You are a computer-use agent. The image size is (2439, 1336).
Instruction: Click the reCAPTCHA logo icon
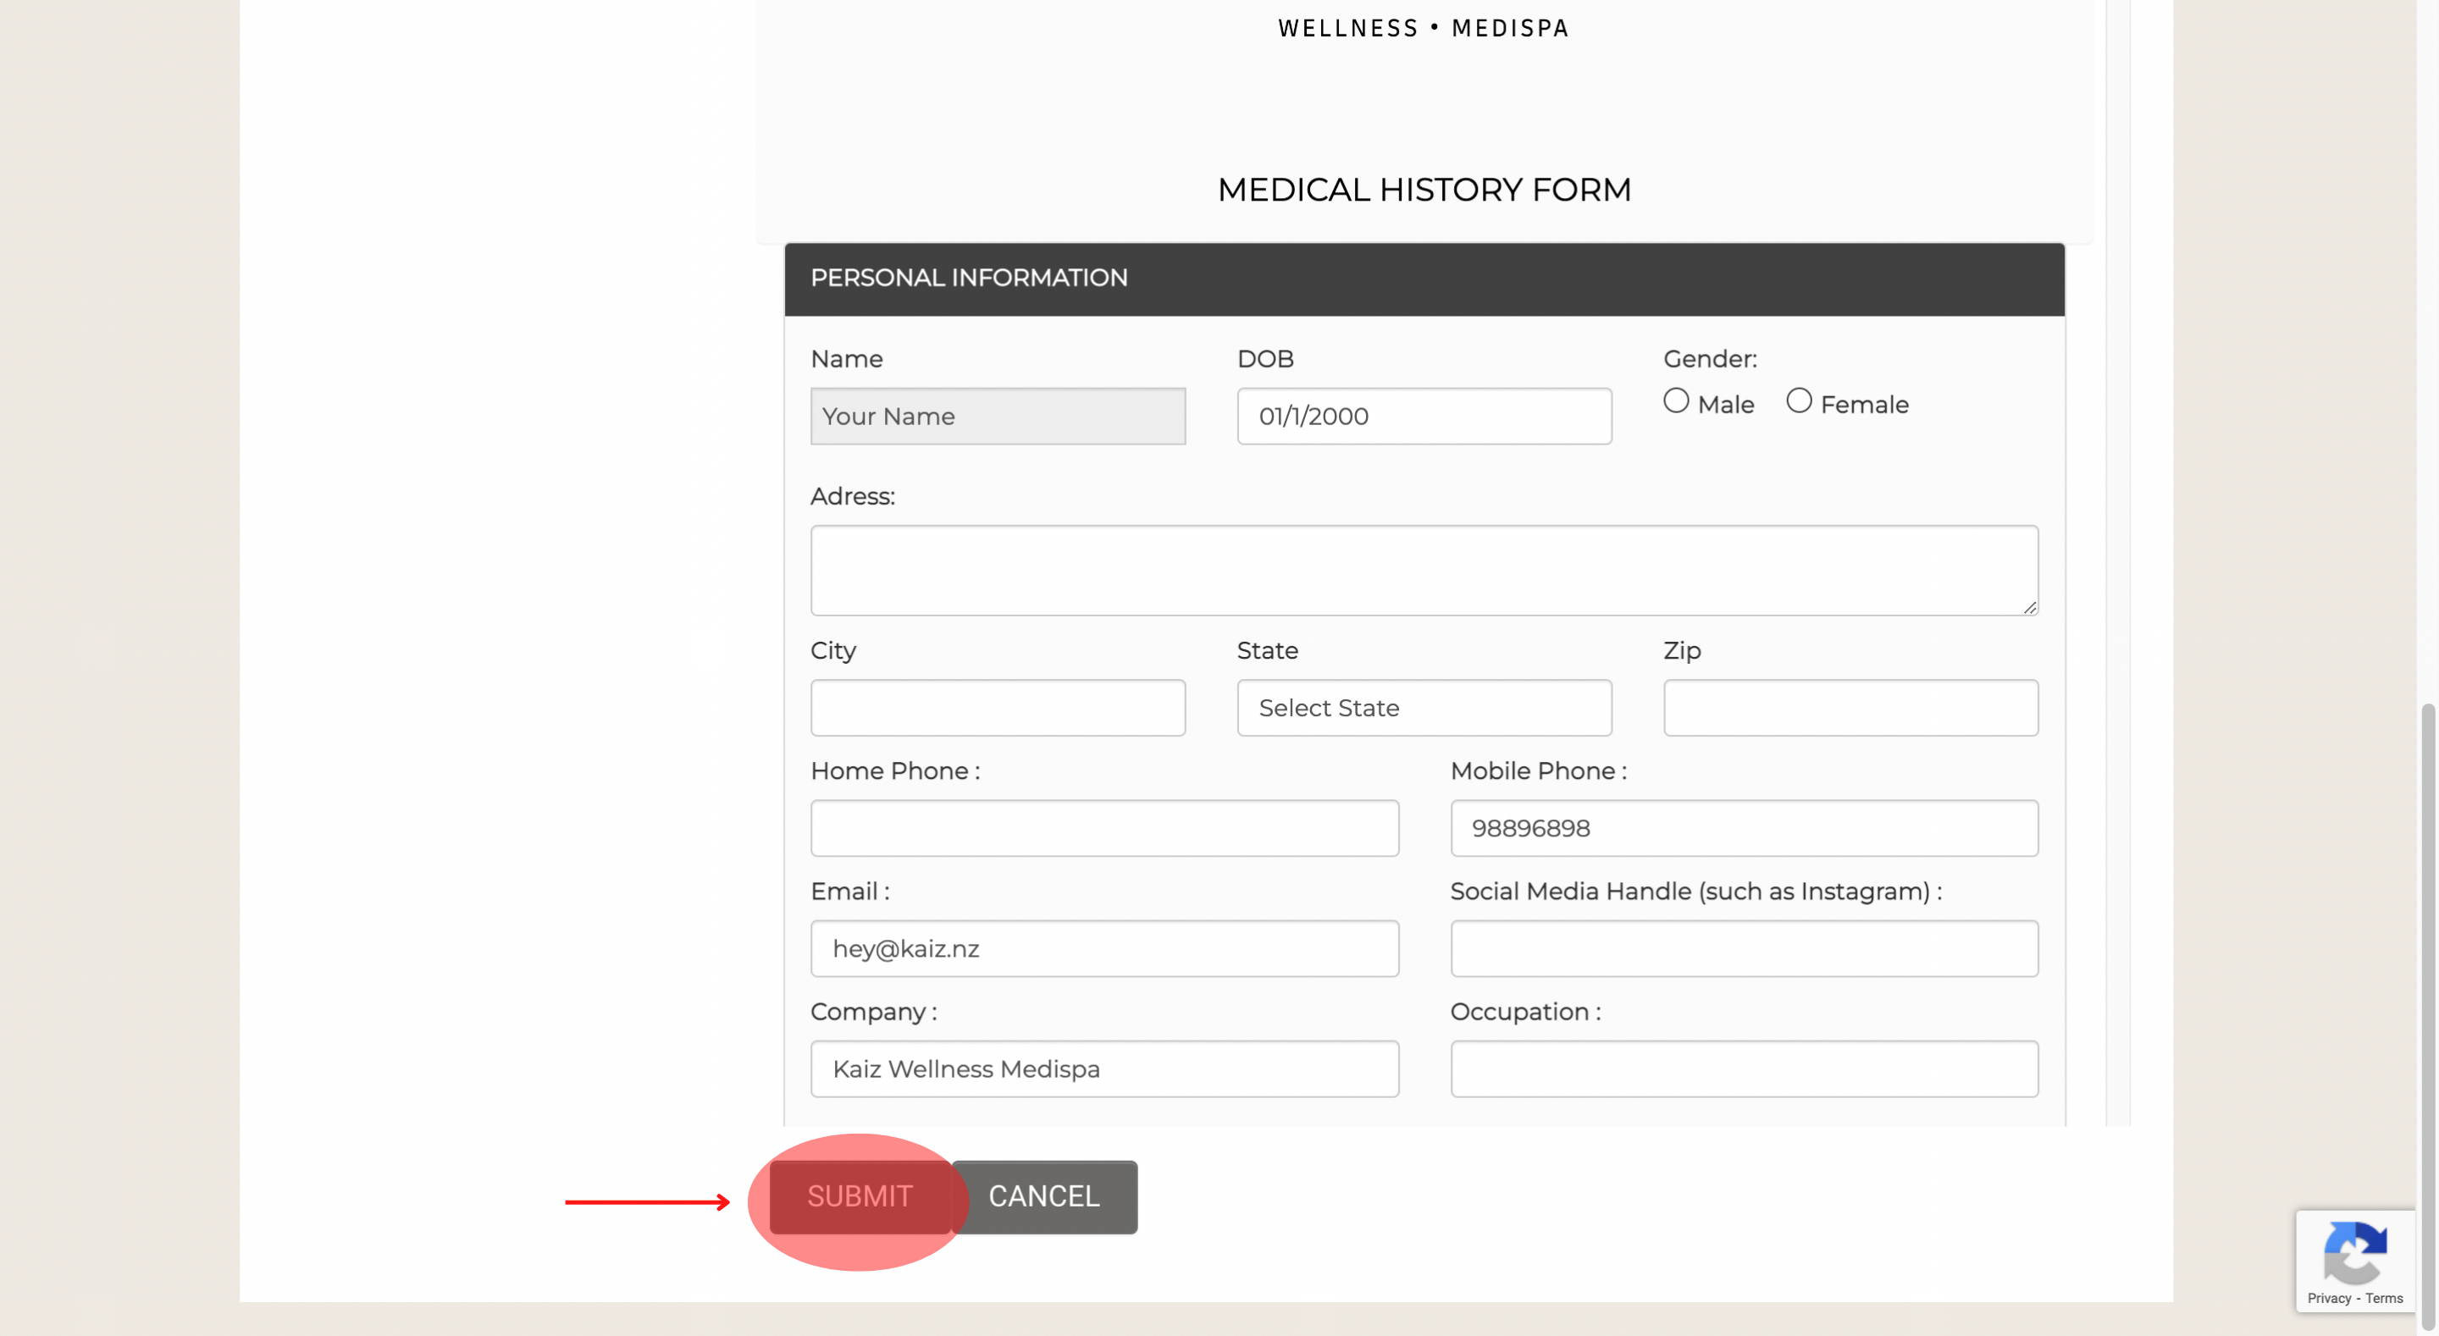coord(2354,1253)
